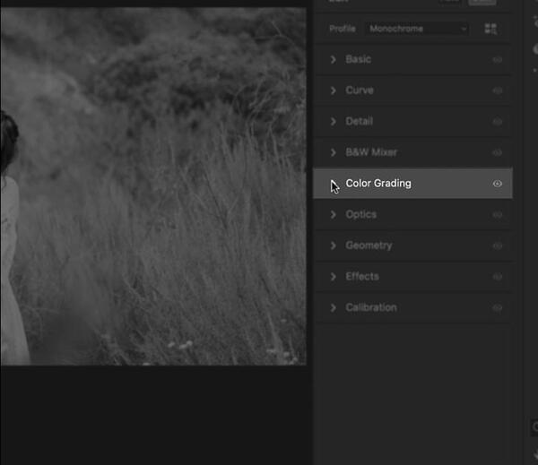Toggle the B&W Mixer eye icon
Image resolution: width=538 pixels, height=465 pixels.
pyautogui.click(x=497, y=152)
